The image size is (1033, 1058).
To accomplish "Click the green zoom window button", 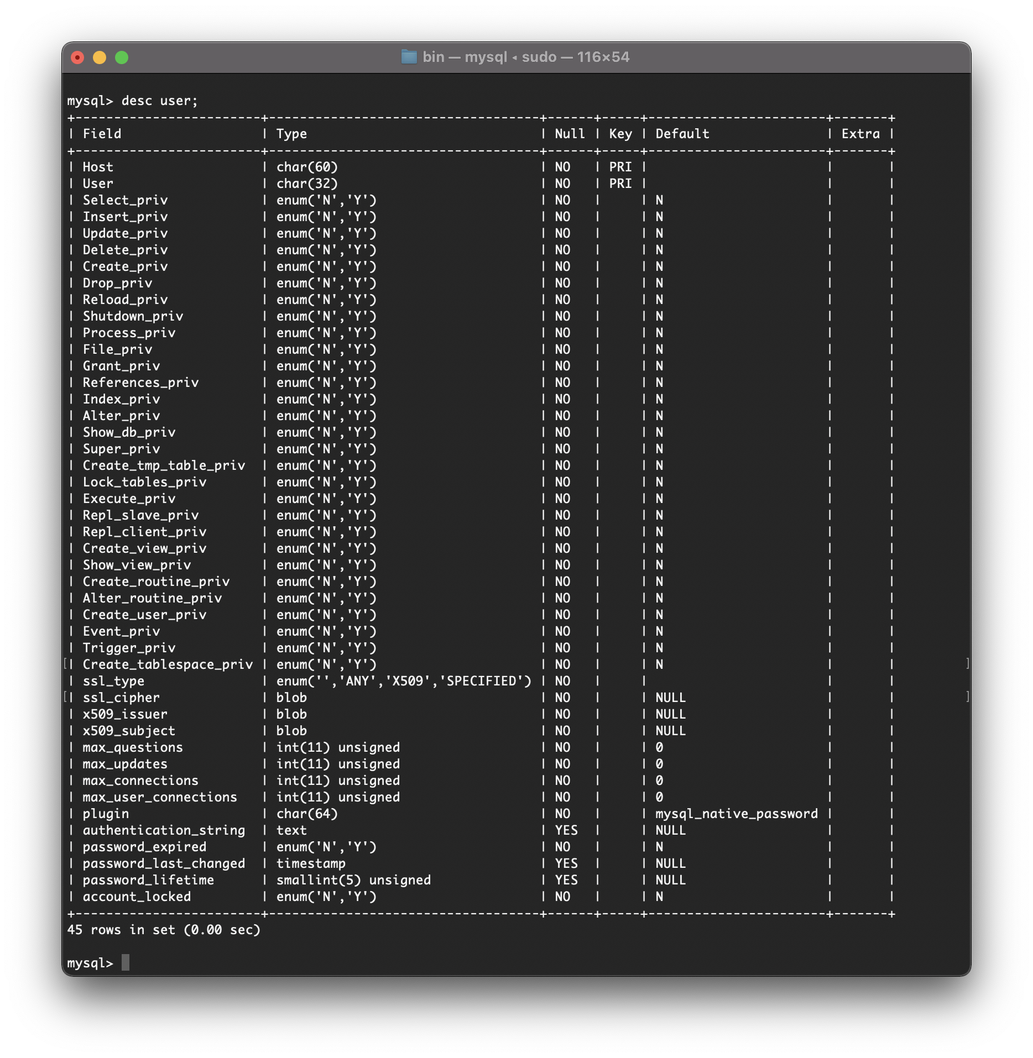I will 122,57.
